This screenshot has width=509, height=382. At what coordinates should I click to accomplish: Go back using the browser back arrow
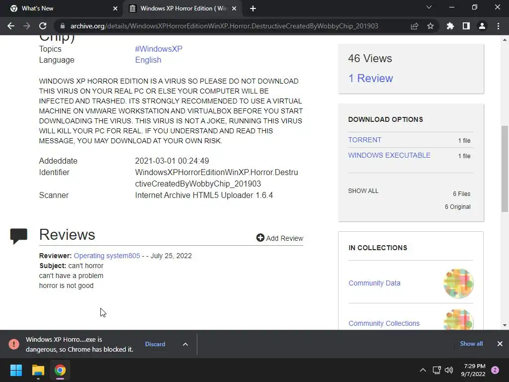(x=11, y=26)
